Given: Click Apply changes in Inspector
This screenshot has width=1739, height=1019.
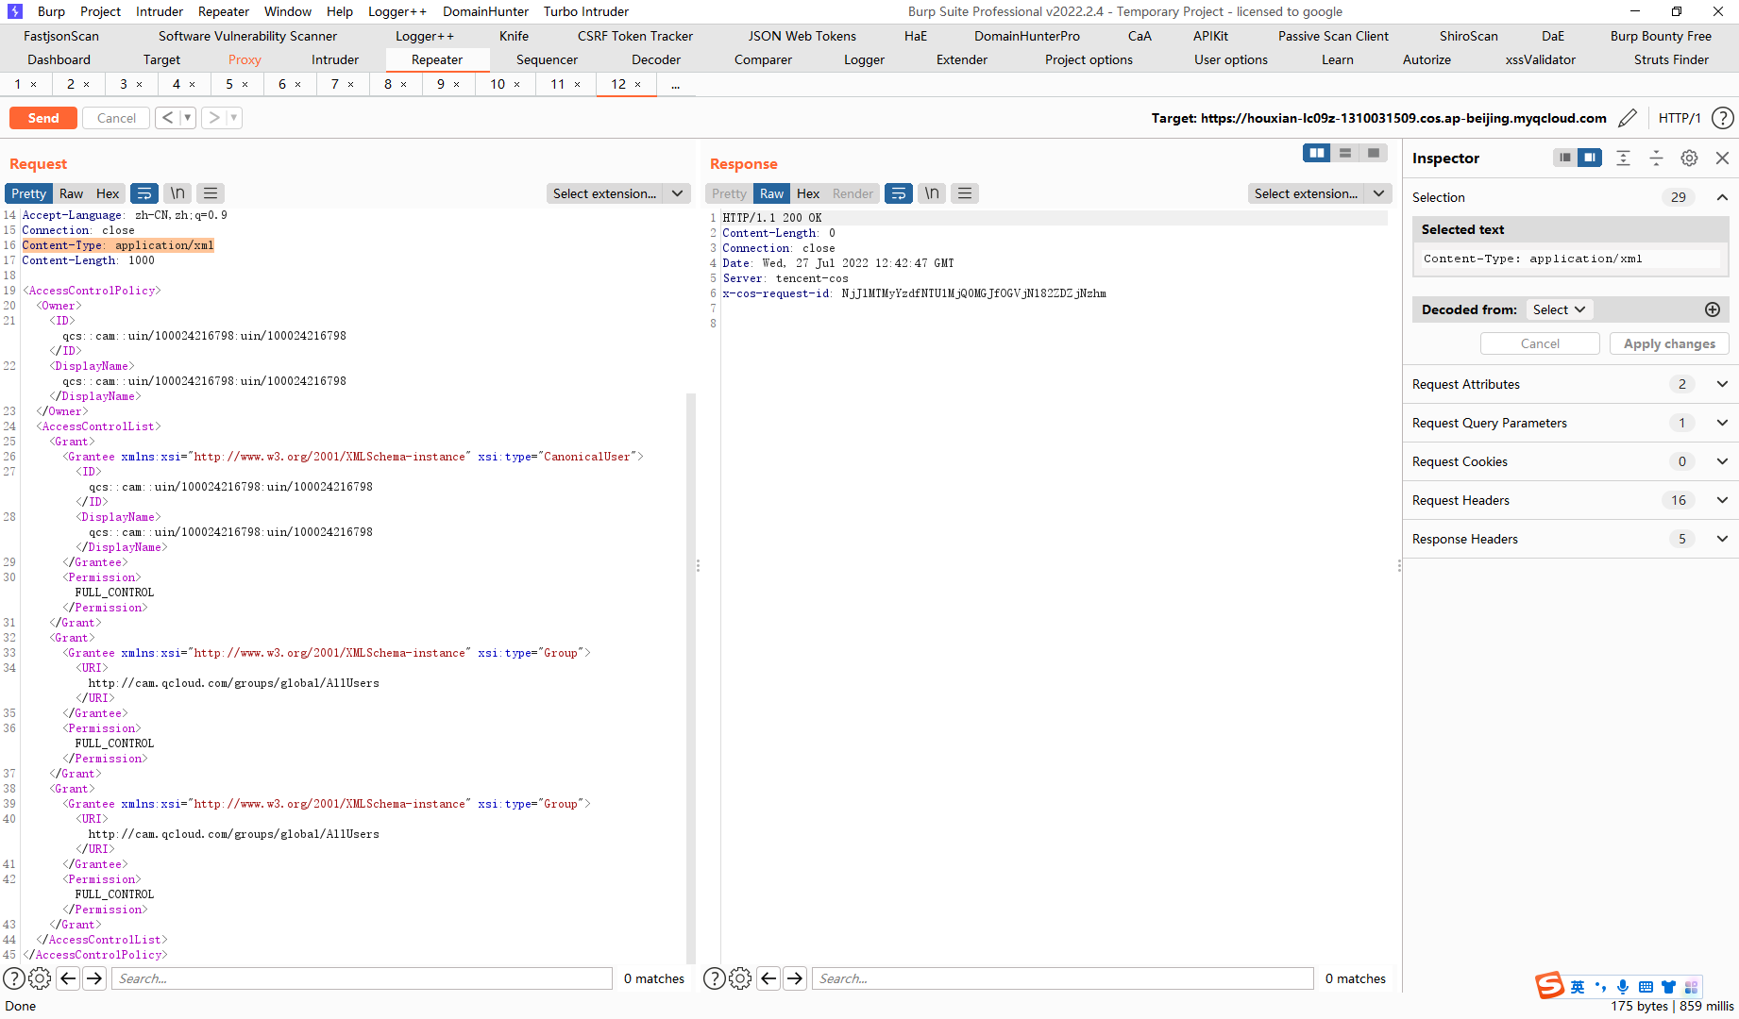Looking at the screenshot, I should (x=1669, y=343).
